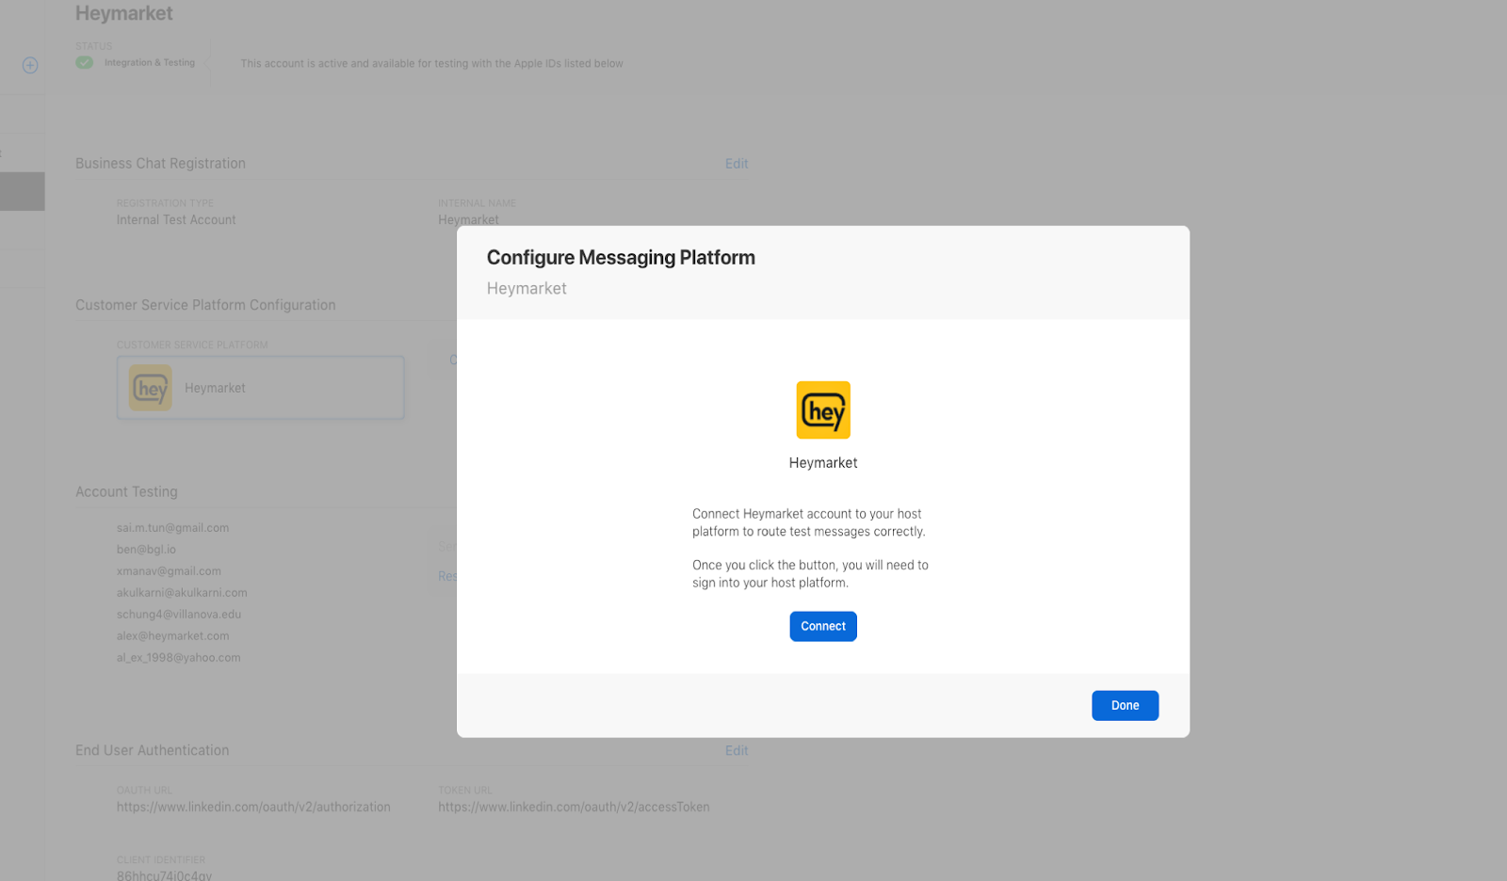The height and width of the screenshot is (881, 1507).
Task: Click akulkarni@akulkarni.com email
Action: point(182,593)
